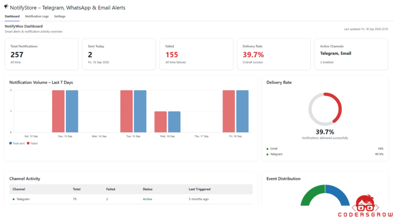
Task: Open the Dashboard tab
Action: [12, 16]
